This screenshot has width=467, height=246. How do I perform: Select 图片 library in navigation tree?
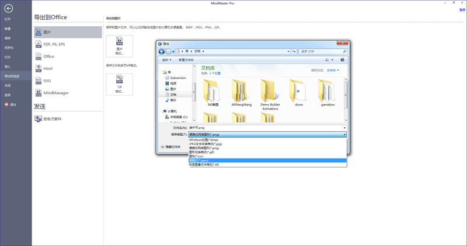(171, 89)
